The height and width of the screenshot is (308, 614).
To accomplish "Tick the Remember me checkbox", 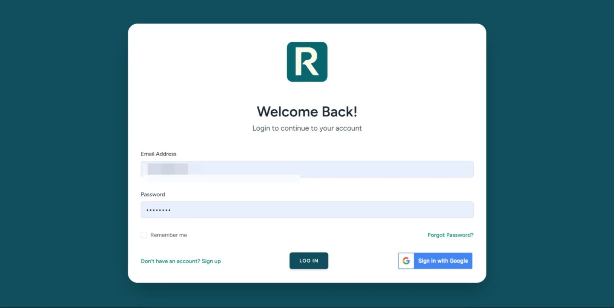I will coord(144,235).
